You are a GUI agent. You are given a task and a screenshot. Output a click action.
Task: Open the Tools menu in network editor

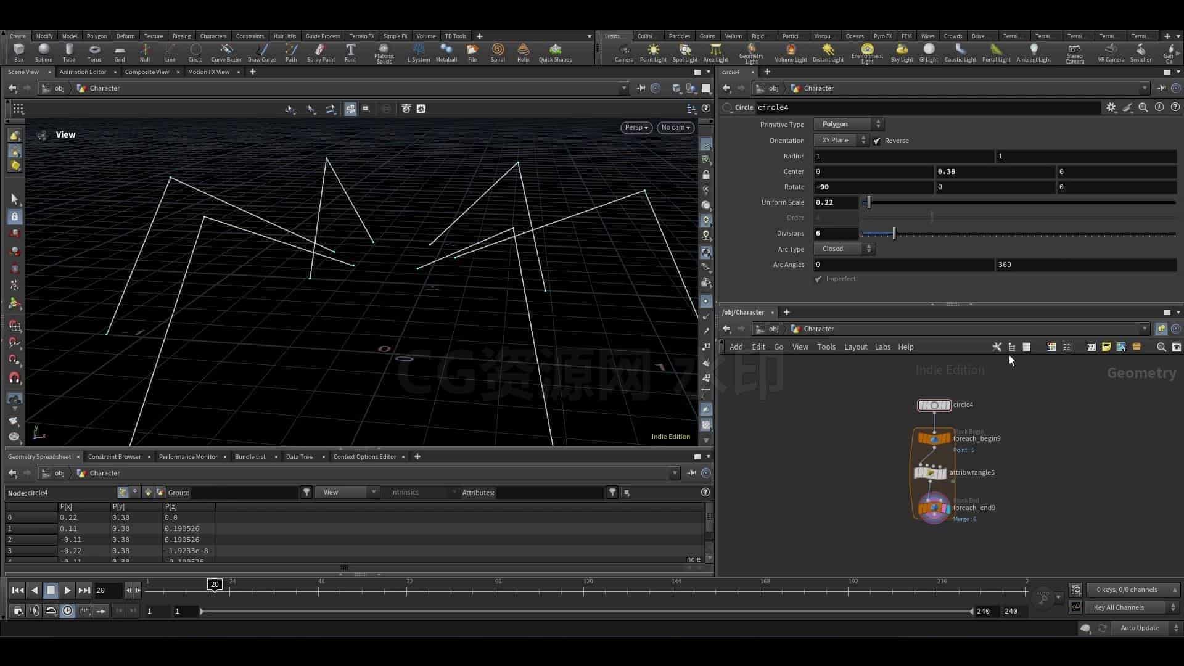click(x=826, y=347)
